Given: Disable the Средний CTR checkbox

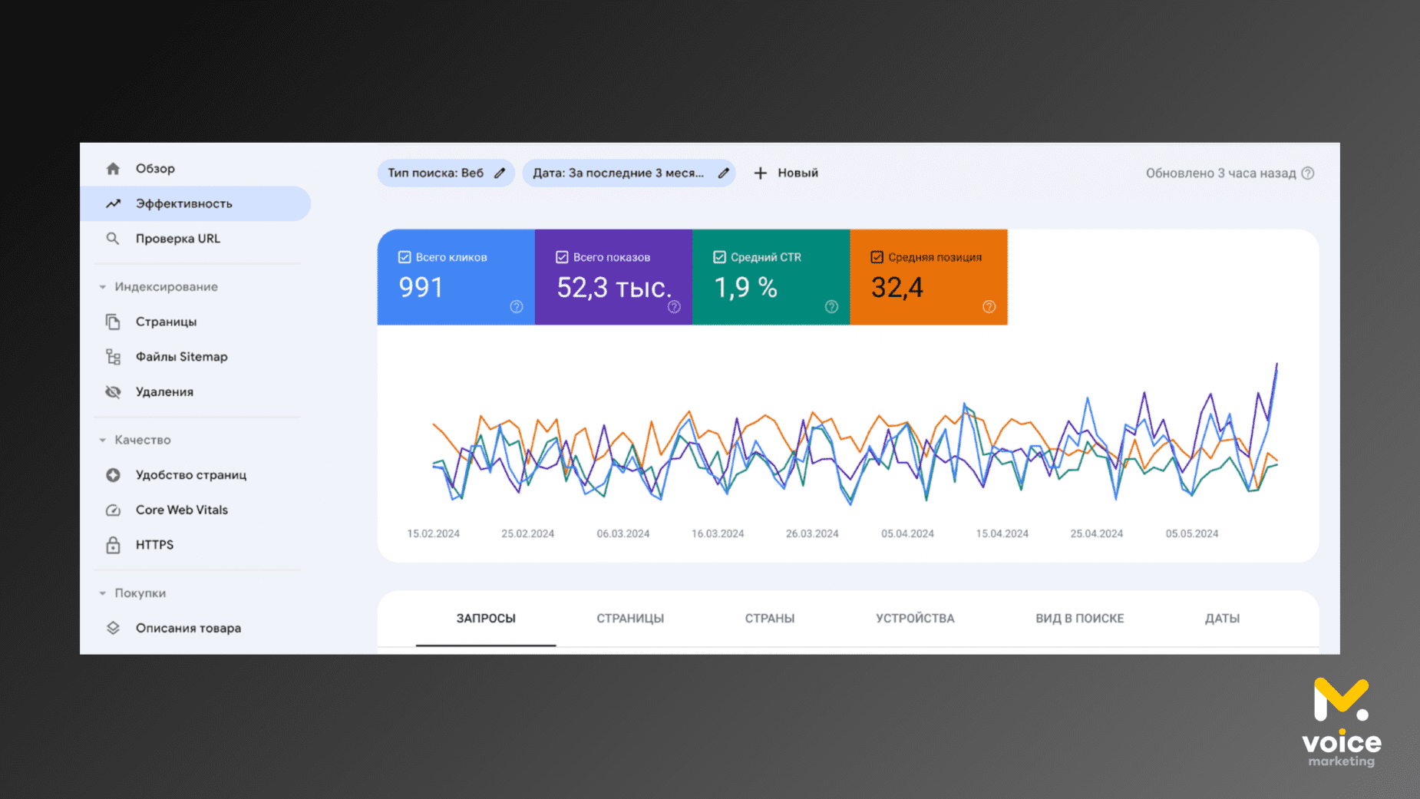Looking at the screenshot, I should click(x=719, y=257).
